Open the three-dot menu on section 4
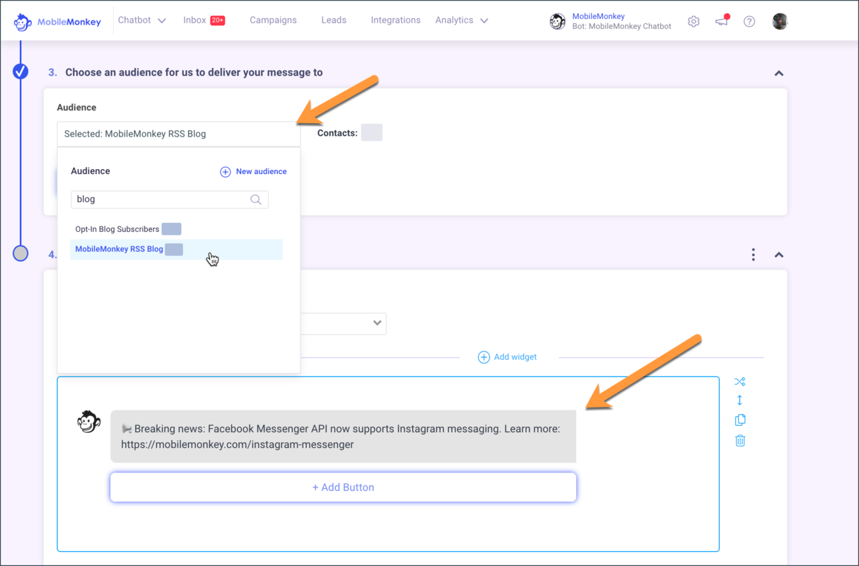Screen dimensions: 859x566 pyautogui.click(x=753, y=255)
